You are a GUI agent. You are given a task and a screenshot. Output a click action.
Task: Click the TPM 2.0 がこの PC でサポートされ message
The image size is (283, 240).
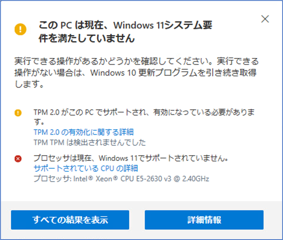144,117
